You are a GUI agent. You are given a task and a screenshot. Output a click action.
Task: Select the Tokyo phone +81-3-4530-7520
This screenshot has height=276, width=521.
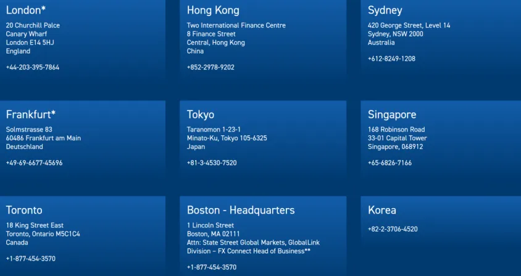[212, 162]
